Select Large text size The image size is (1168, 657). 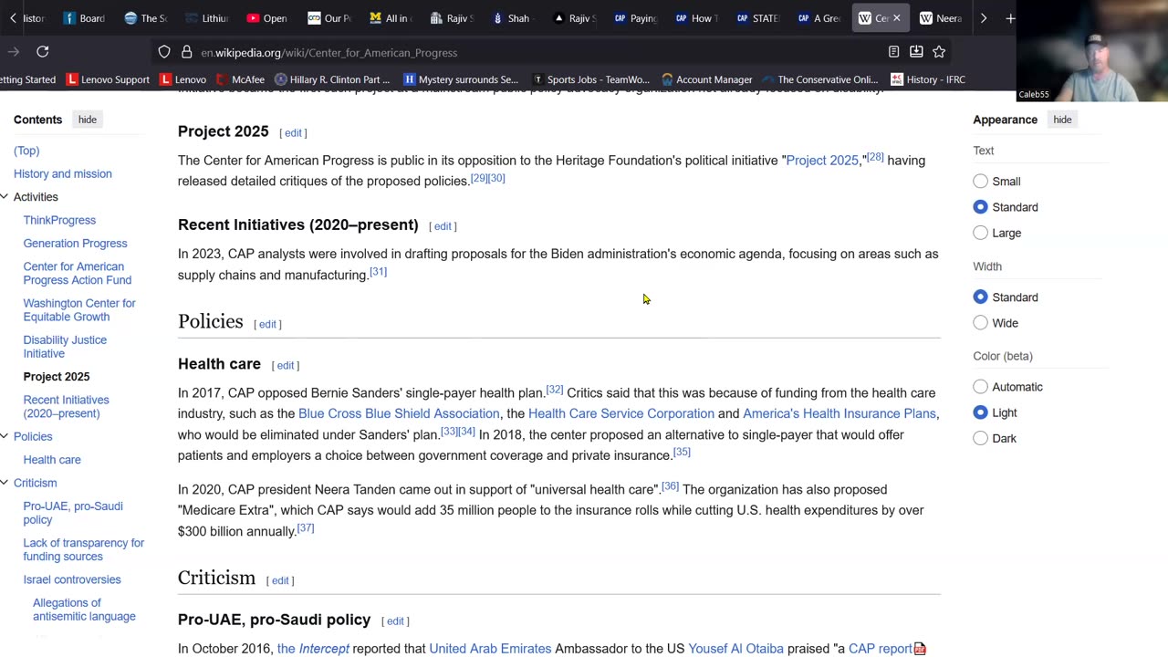pos(980,233)
